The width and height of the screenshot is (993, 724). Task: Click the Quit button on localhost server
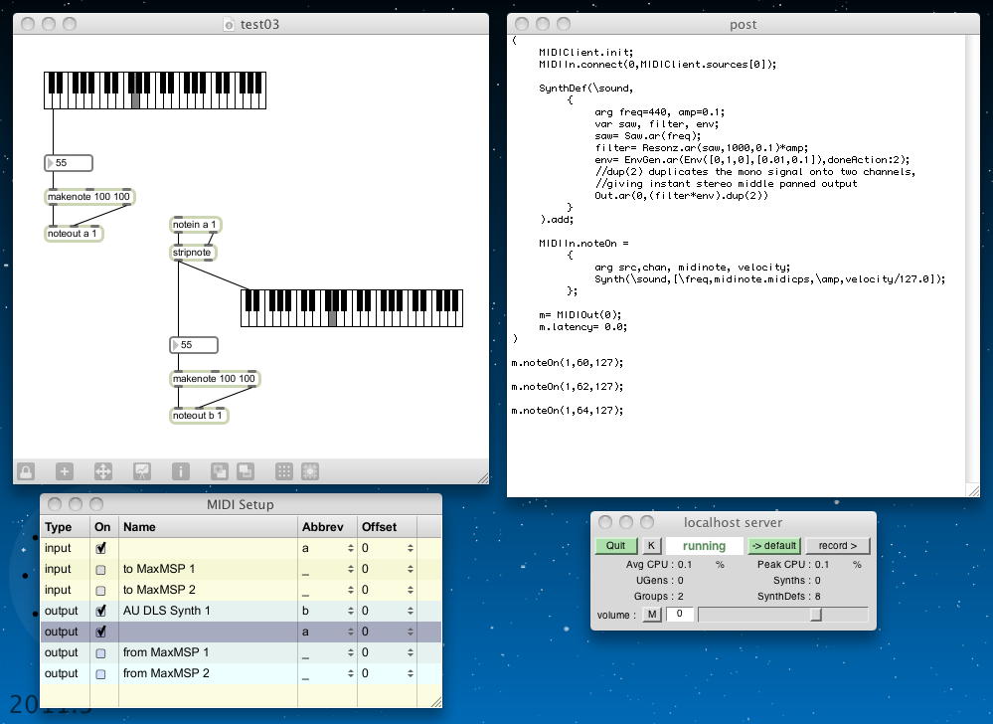point(616,545)
